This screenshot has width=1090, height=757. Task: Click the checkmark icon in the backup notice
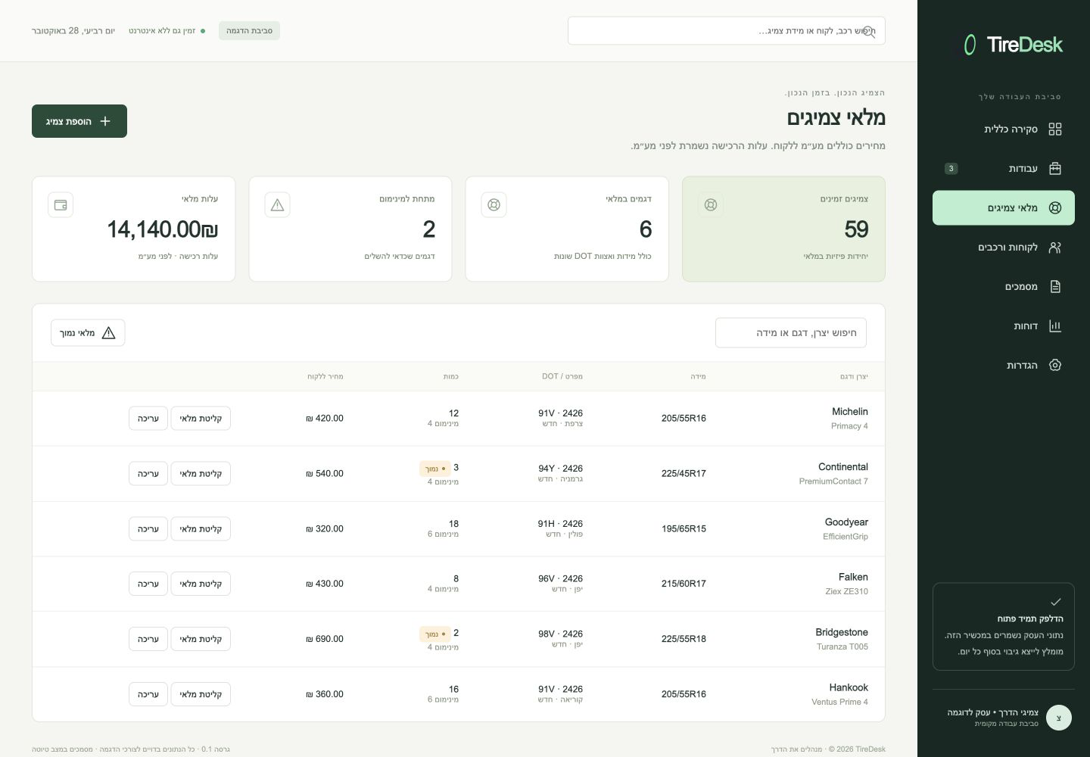click(x=1056, y=602)
